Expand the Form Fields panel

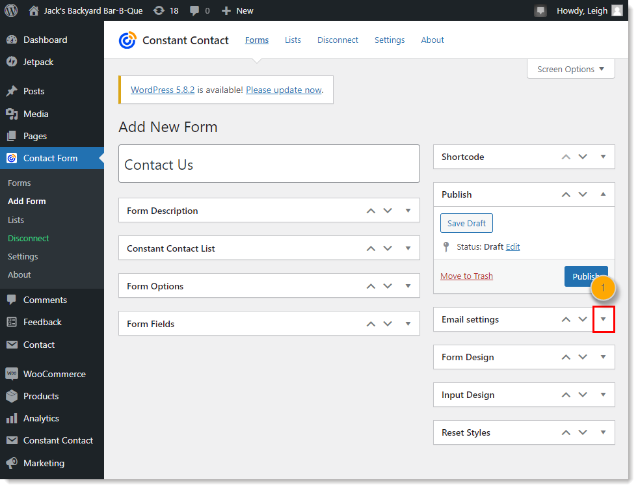click(408, 324)
